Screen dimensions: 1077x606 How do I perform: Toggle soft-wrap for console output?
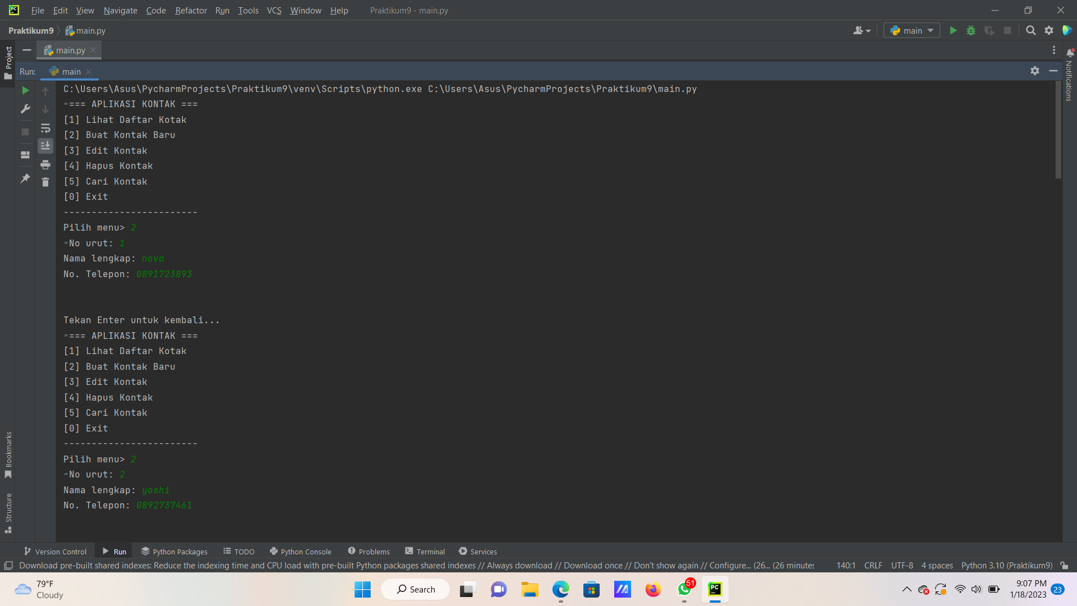click(45, 128)
